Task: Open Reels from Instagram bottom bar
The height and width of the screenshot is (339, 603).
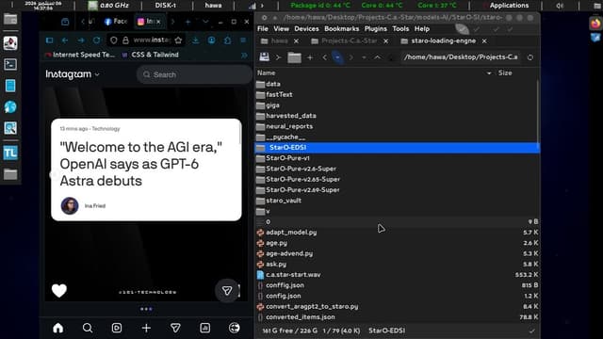Action: pos(117,328)
